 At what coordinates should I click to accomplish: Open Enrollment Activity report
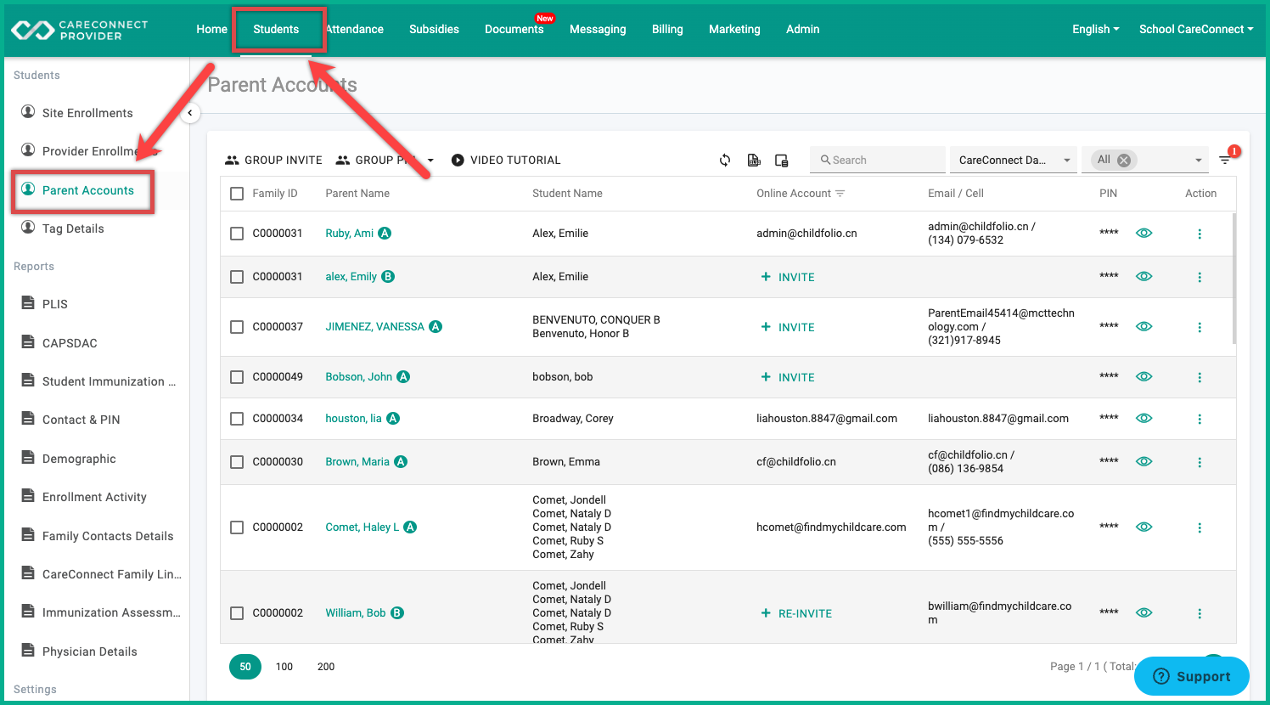[94, 497]
